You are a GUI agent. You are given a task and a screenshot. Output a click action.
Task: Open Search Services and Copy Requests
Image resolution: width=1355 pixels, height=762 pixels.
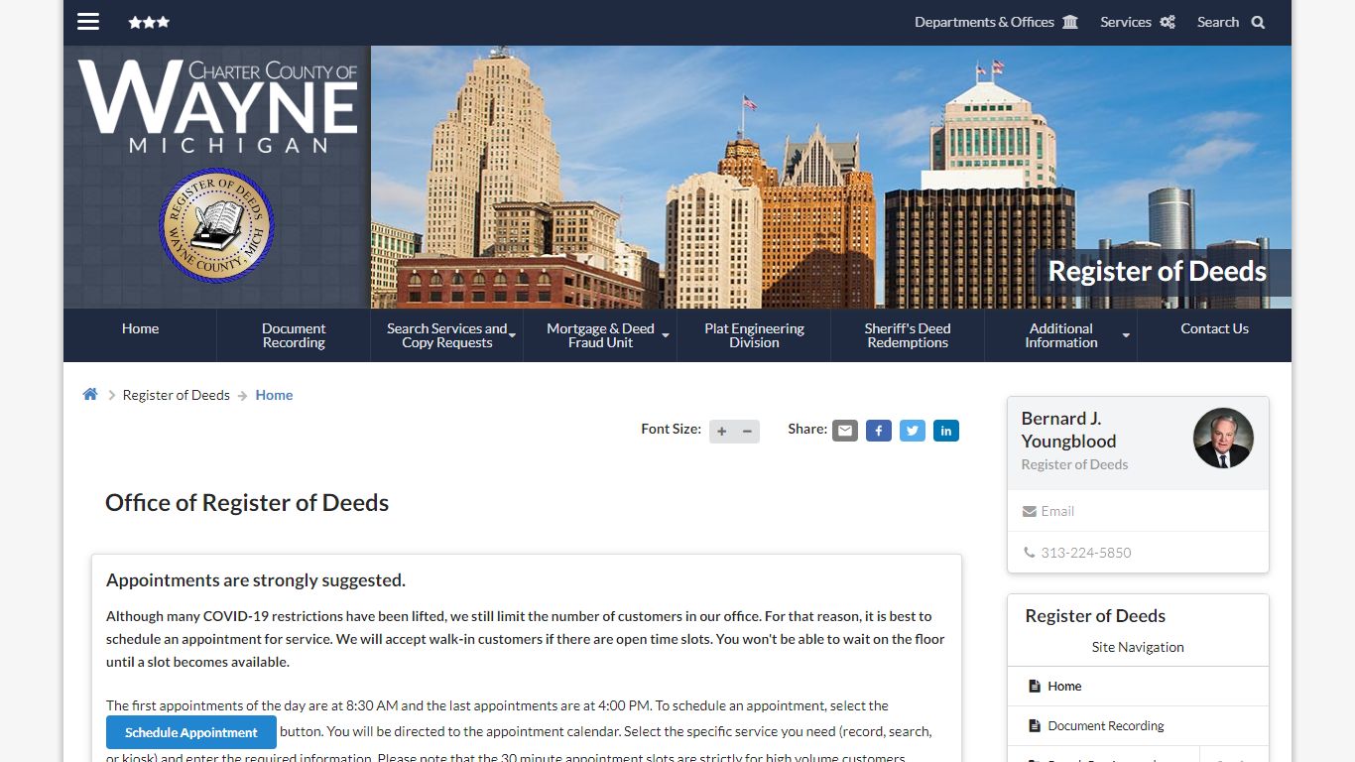(x=446, y=335)
